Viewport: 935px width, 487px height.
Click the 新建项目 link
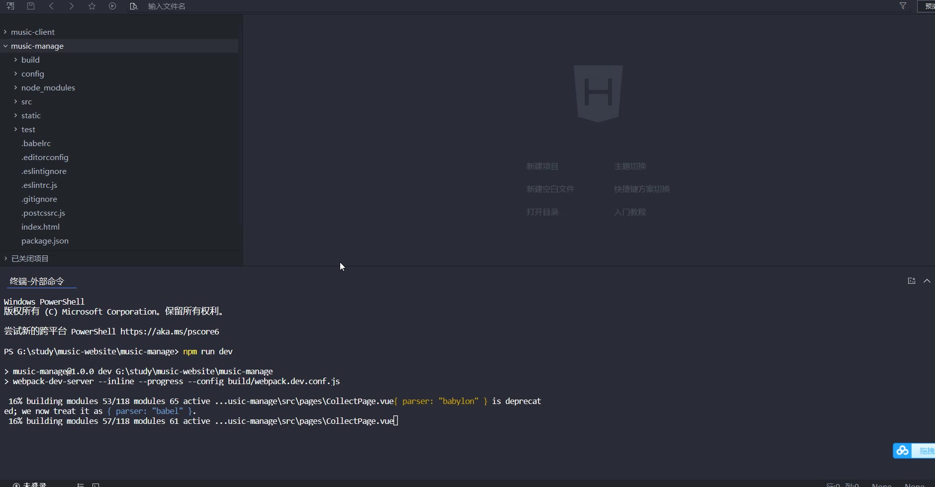pos(542,166)
